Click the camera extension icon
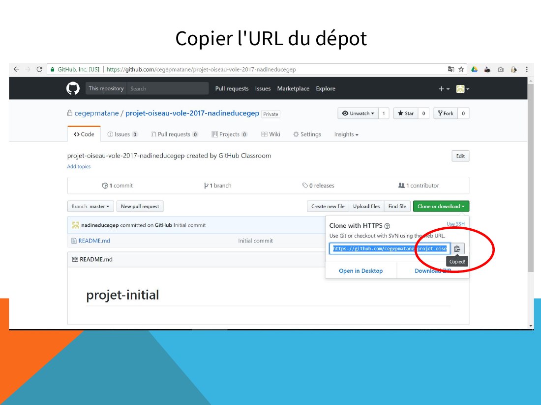This screenshot has height=405, width=541. [500, 70]
